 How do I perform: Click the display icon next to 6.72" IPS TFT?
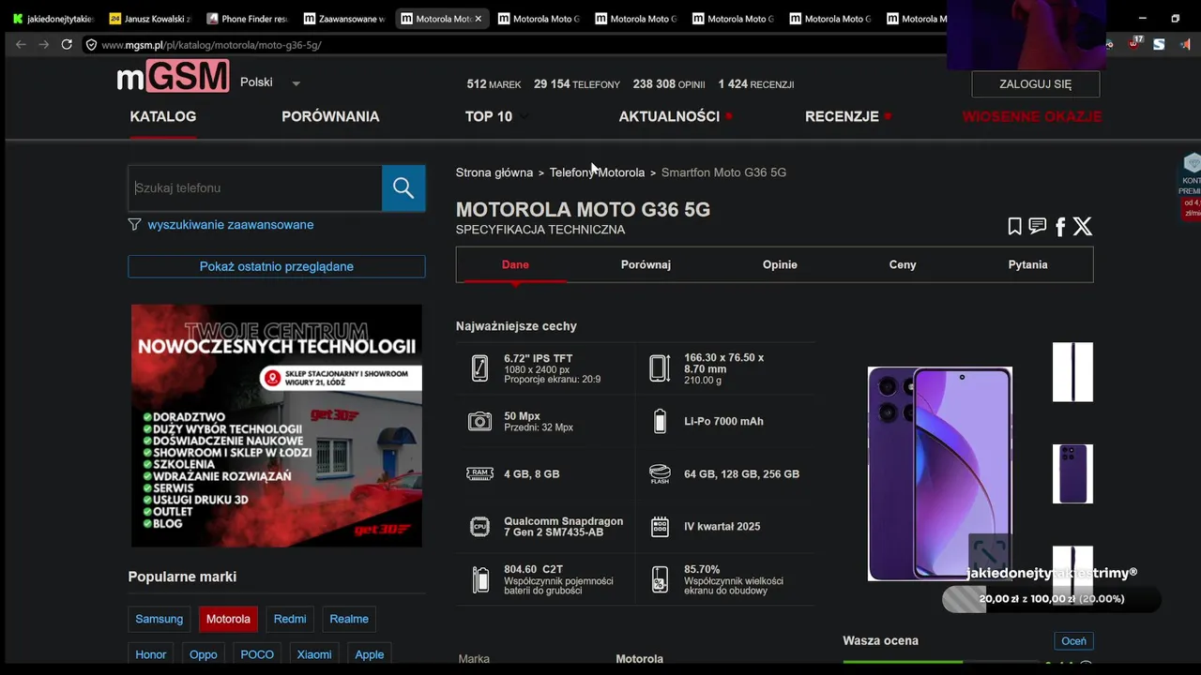479,368
